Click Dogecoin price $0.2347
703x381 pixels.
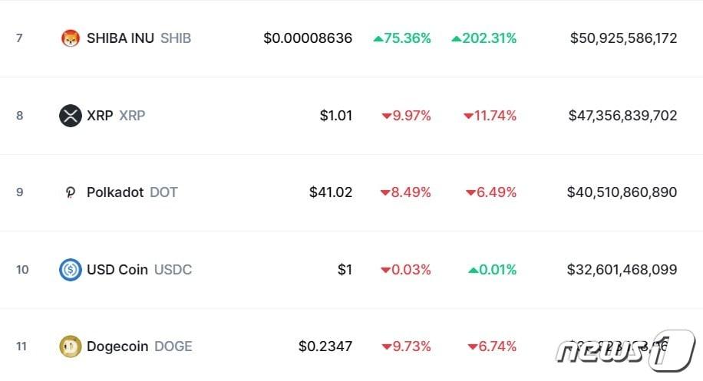pyautogui.click(x=325, y=347)
